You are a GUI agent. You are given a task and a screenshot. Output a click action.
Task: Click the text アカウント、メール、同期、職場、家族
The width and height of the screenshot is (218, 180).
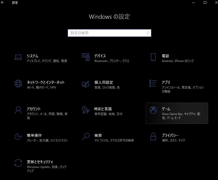click(x=47, y=116)
